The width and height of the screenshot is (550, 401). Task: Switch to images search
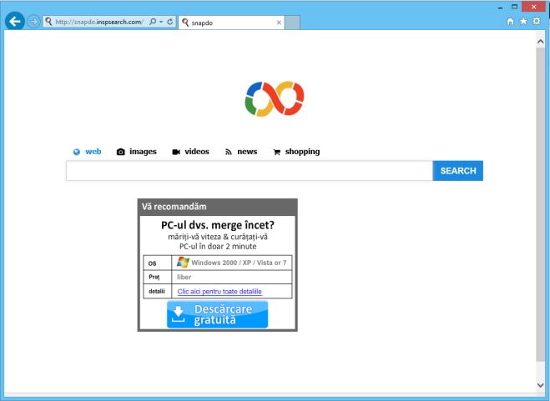[x=143, y=152]
